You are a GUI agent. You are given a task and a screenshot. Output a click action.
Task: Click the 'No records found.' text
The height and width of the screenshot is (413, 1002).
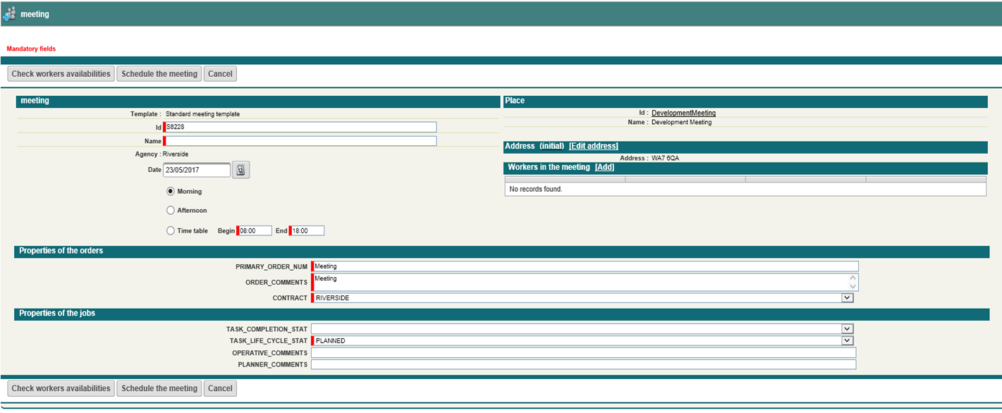pos(536,190)
